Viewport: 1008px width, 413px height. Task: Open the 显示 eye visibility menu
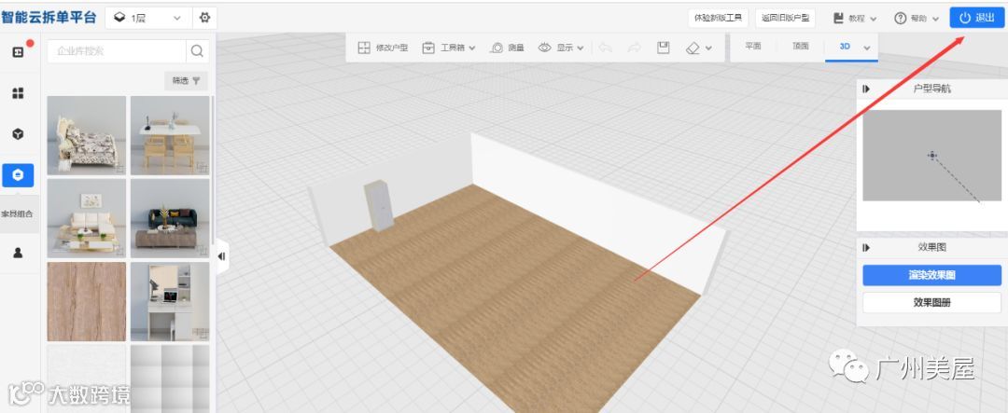click(x=561, y=48)
